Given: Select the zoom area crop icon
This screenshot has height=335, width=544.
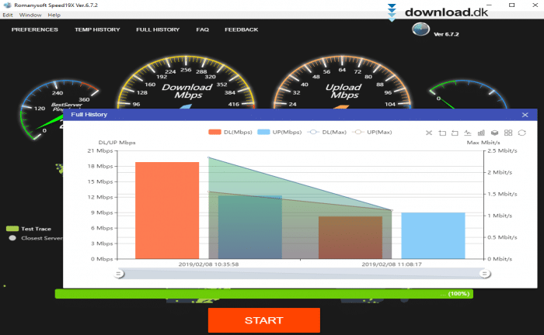Looking at the screenshot, I should (x=442, y=133).
